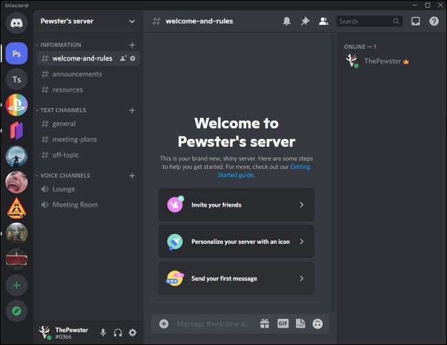Create invite for welcome-and-rules channel
The height and width of the screenshot is (345, 447).
[x=123, y=59]
